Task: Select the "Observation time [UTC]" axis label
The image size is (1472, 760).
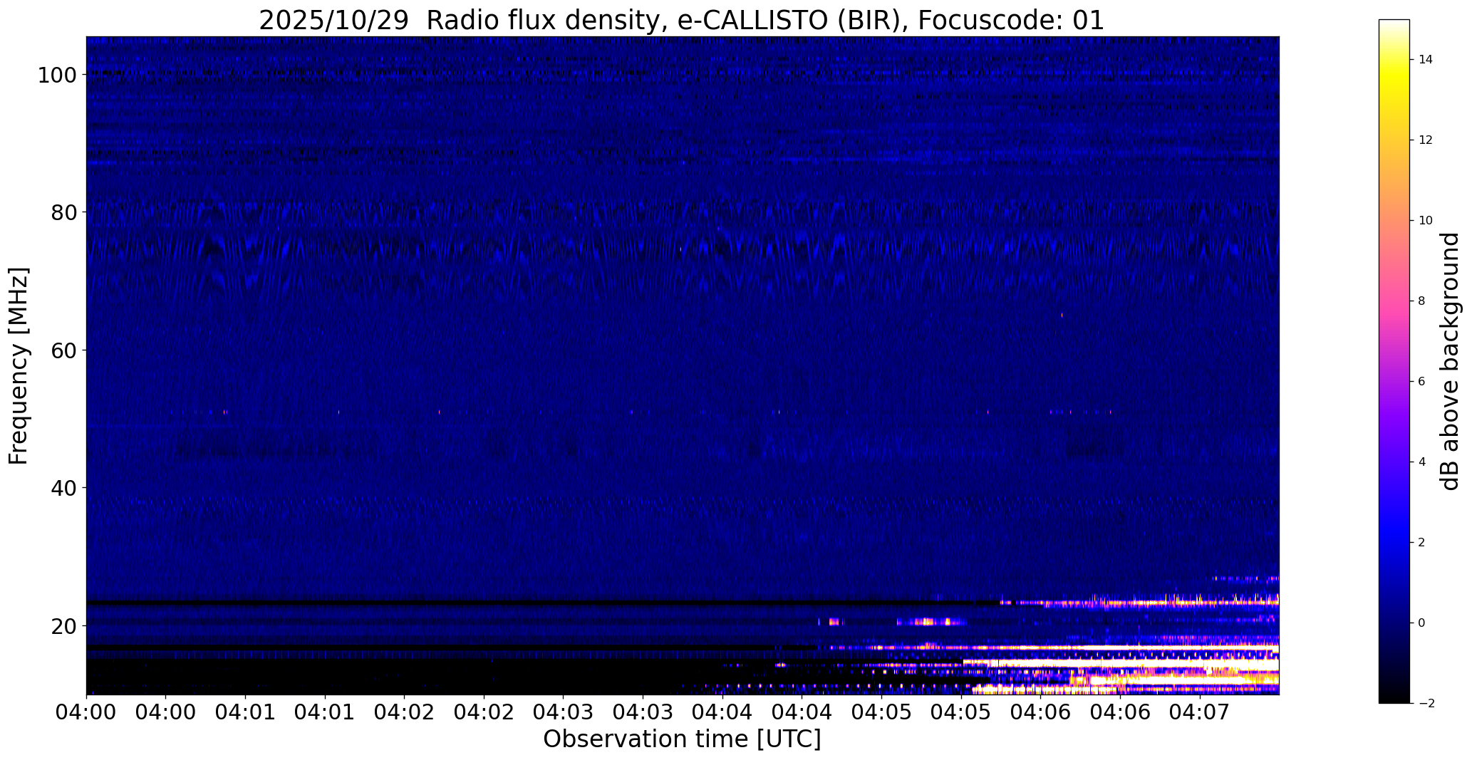Action: pyautogui.click(x=682, y=739)
